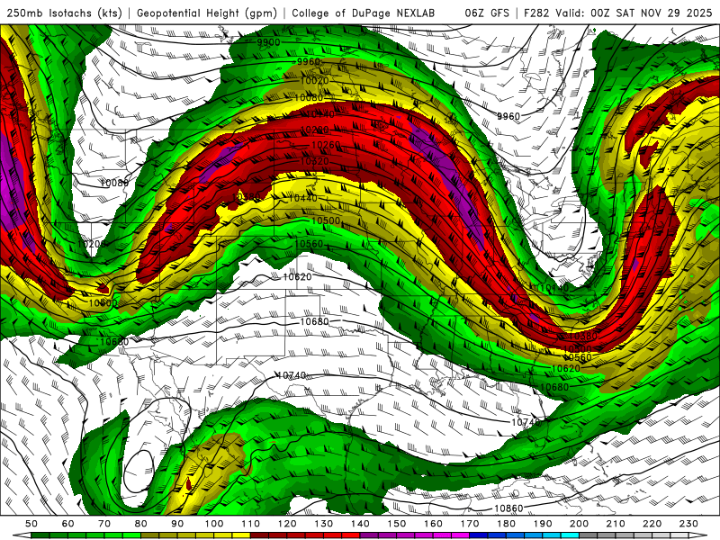Select the 190 kts colorbar label
The width and height of the screenshot is (720, 540).
[x=543, y=524]
